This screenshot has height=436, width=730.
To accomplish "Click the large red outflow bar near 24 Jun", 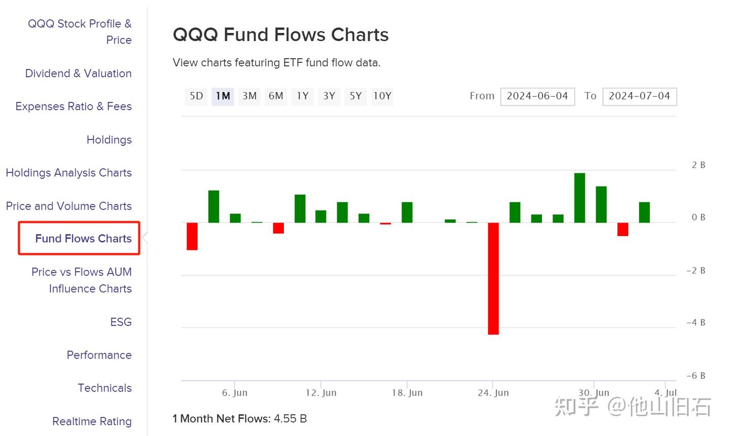I will [x=493, y=279].
